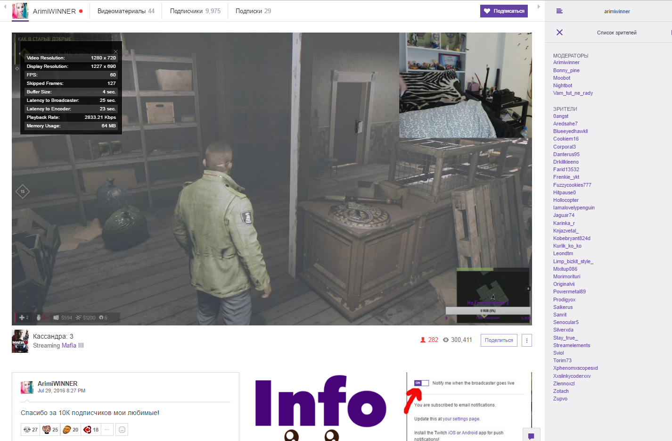Close the video stats overlay

115,51
